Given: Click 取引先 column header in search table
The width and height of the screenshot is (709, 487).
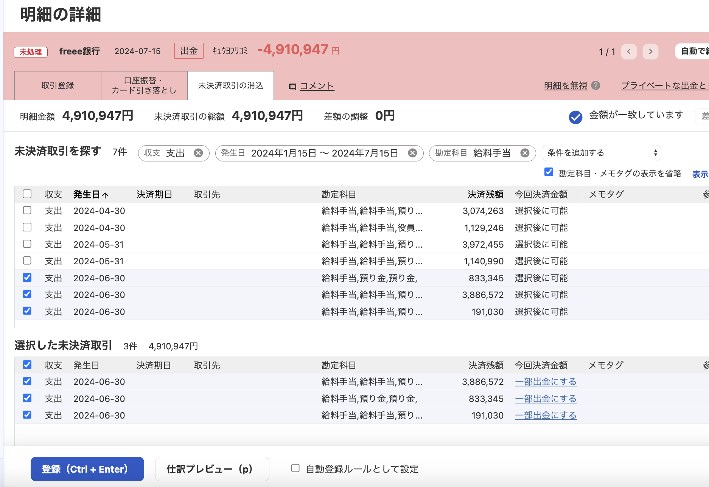Looking at the screenshot, I should 207,194.
